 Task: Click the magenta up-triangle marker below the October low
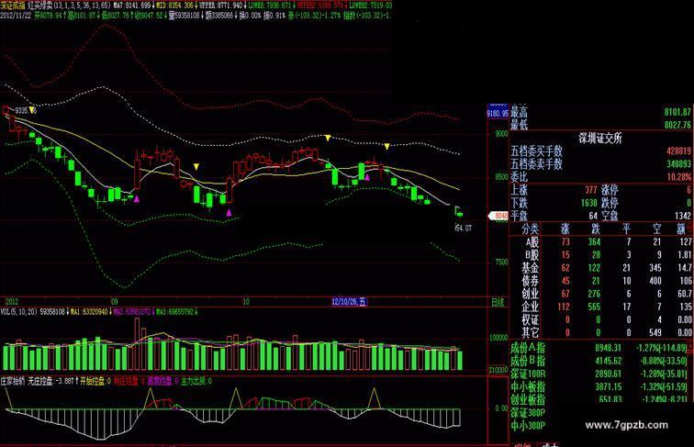[229, 213]
